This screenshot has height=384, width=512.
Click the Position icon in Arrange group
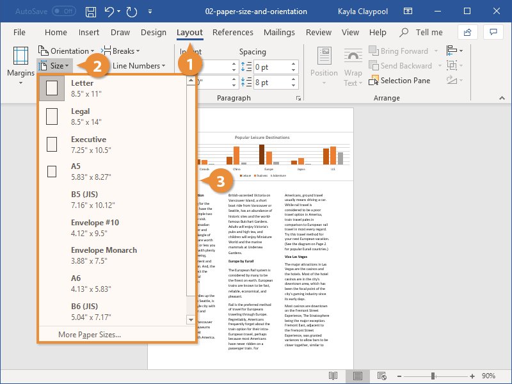pyautogui.click(x=324, y=66)
